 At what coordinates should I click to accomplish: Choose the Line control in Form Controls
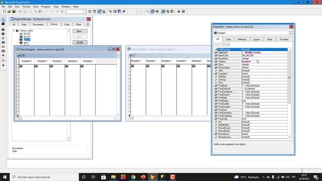click(x=4, y=60)
